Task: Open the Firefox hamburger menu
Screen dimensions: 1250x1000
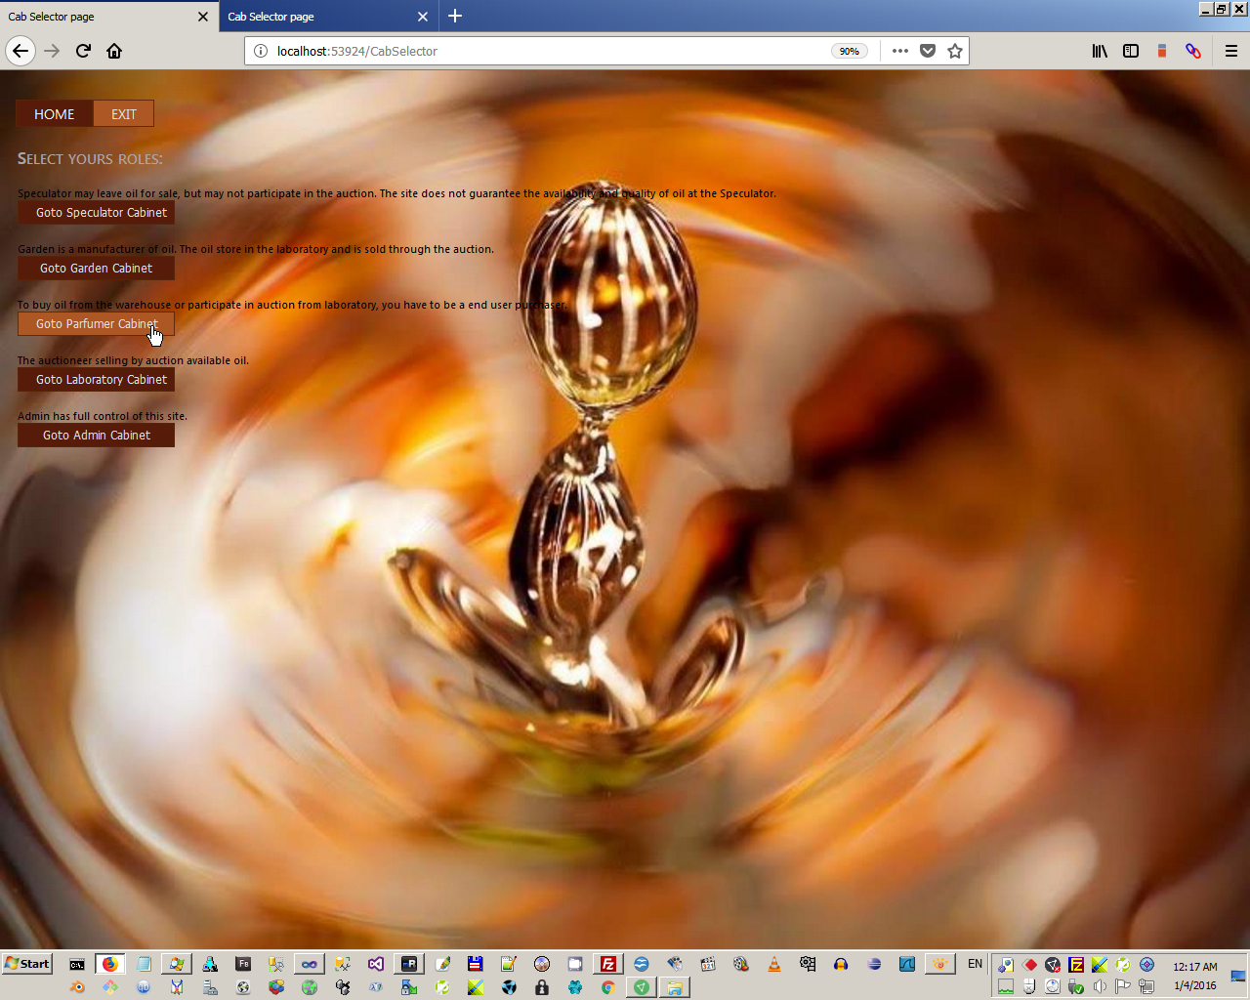Action: [1231, 51]
